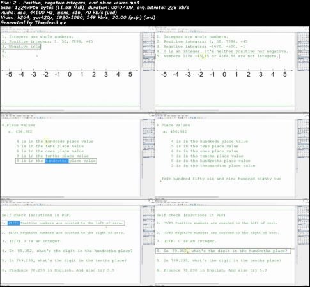
Task: Click the 'Generated by Thumbnail me' text
Action: [x=33, y=23]
